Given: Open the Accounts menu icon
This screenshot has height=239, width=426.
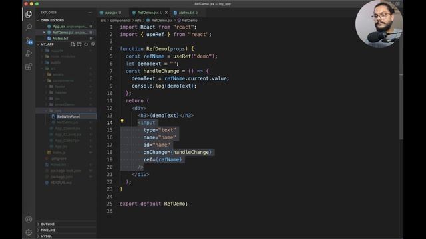Looking at the screenshot, I should pyautogui.click(x=29, y=219).
